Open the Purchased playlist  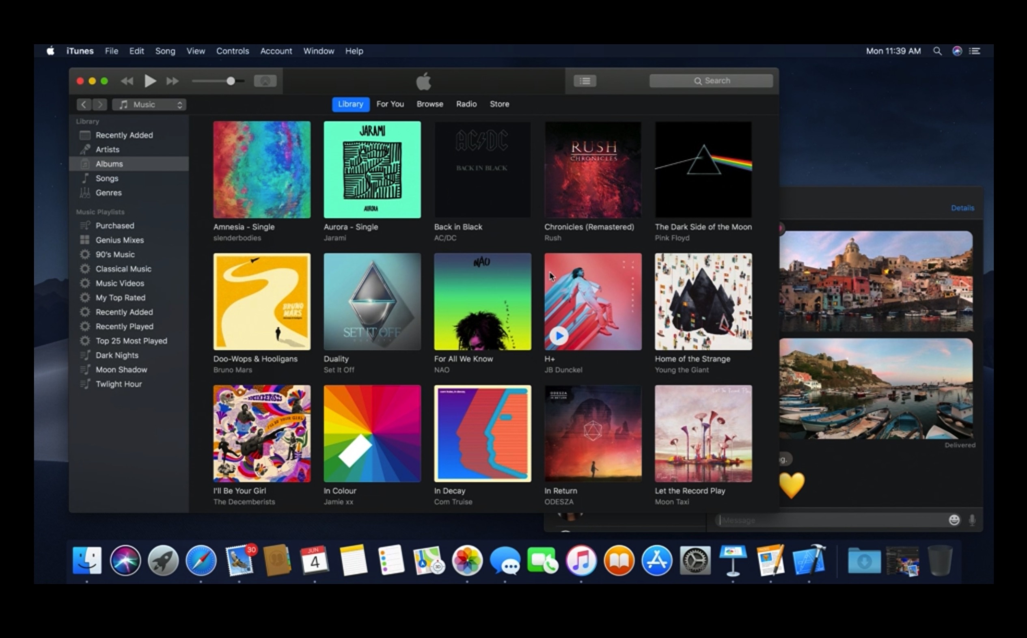tap(115, 225)
